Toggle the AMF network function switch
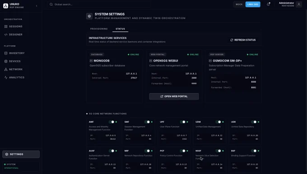The height and width of the screenshot is (174, 307). point(112,122)
